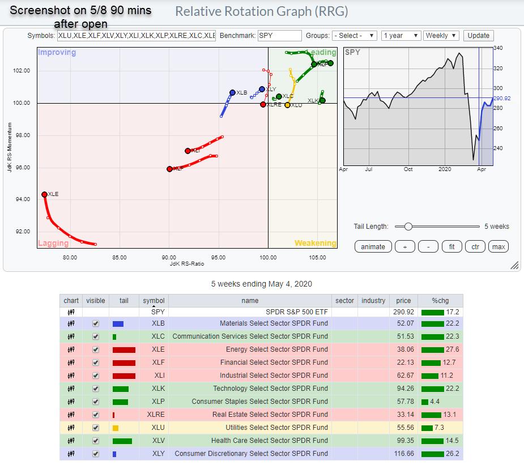Open the Groups select dropdown
Image resolution: width=524 pixels, height=465 pixels.
coord(354,36)
